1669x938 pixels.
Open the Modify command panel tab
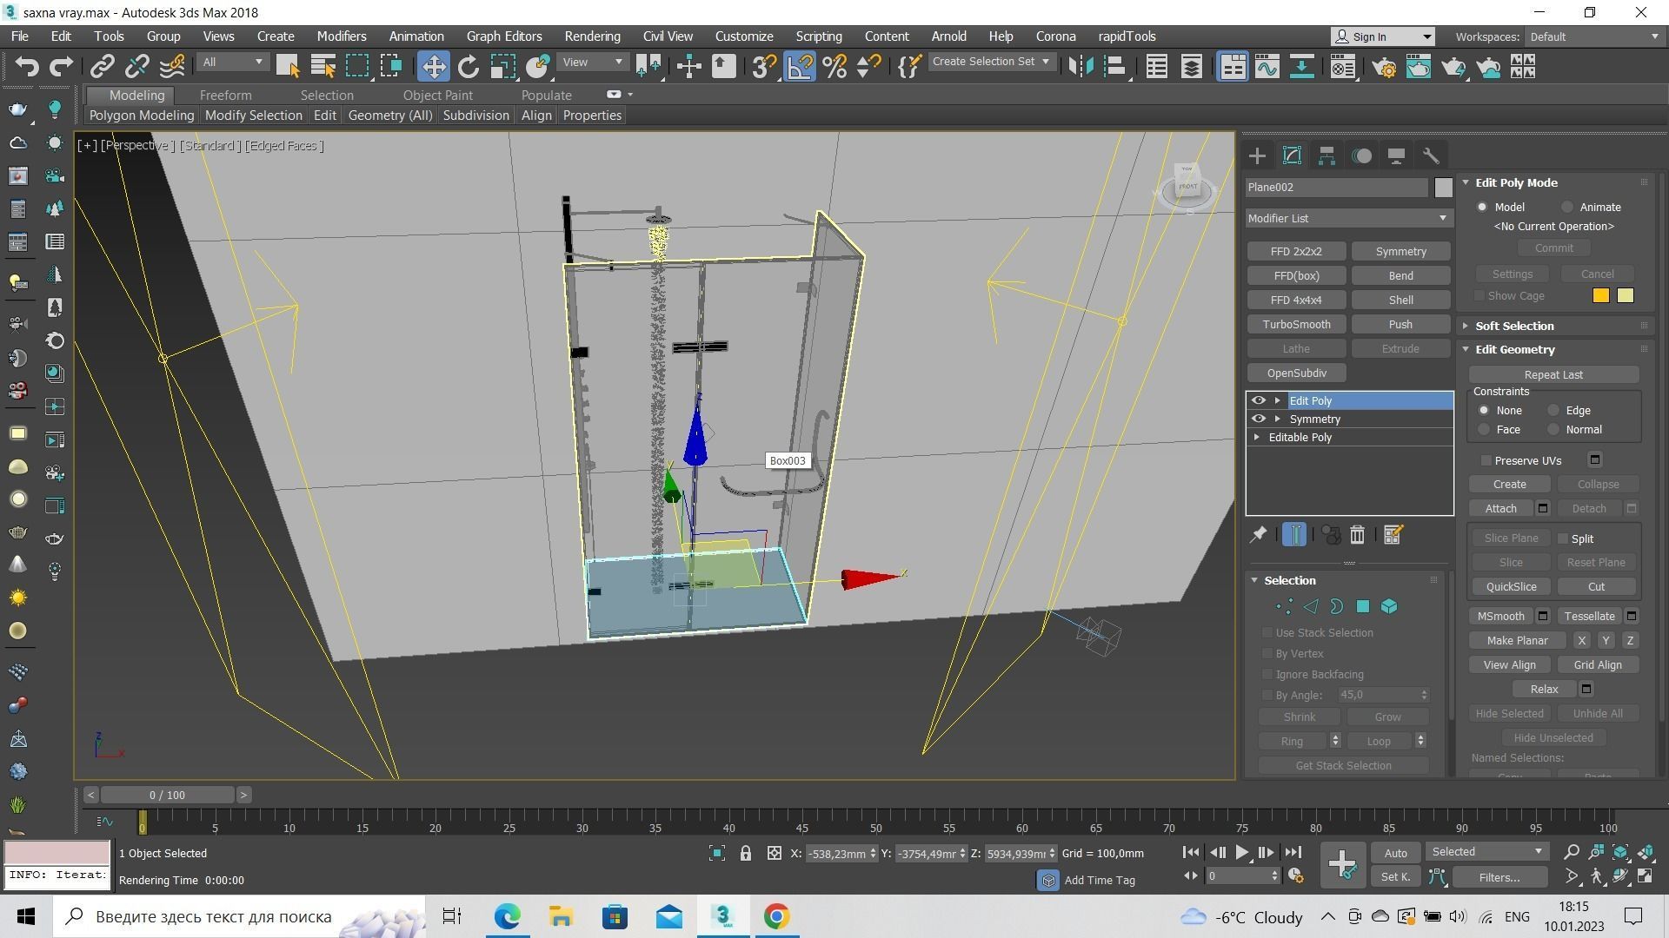pos(1292,155)
